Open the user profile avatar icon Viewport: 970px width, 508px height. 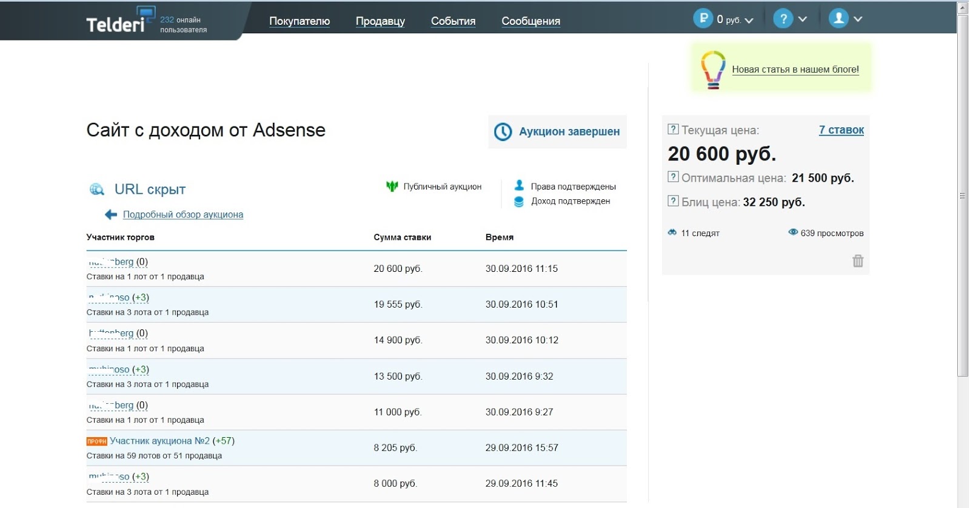(x=838, y=19)
